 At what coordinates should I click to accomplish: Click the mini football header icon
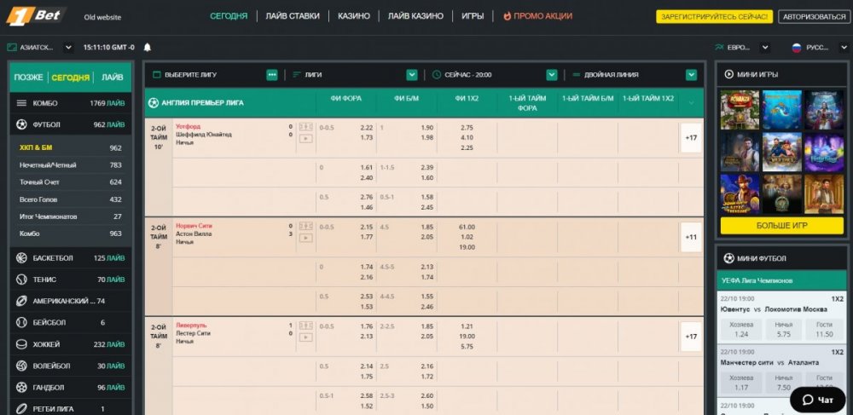(729, 258)
